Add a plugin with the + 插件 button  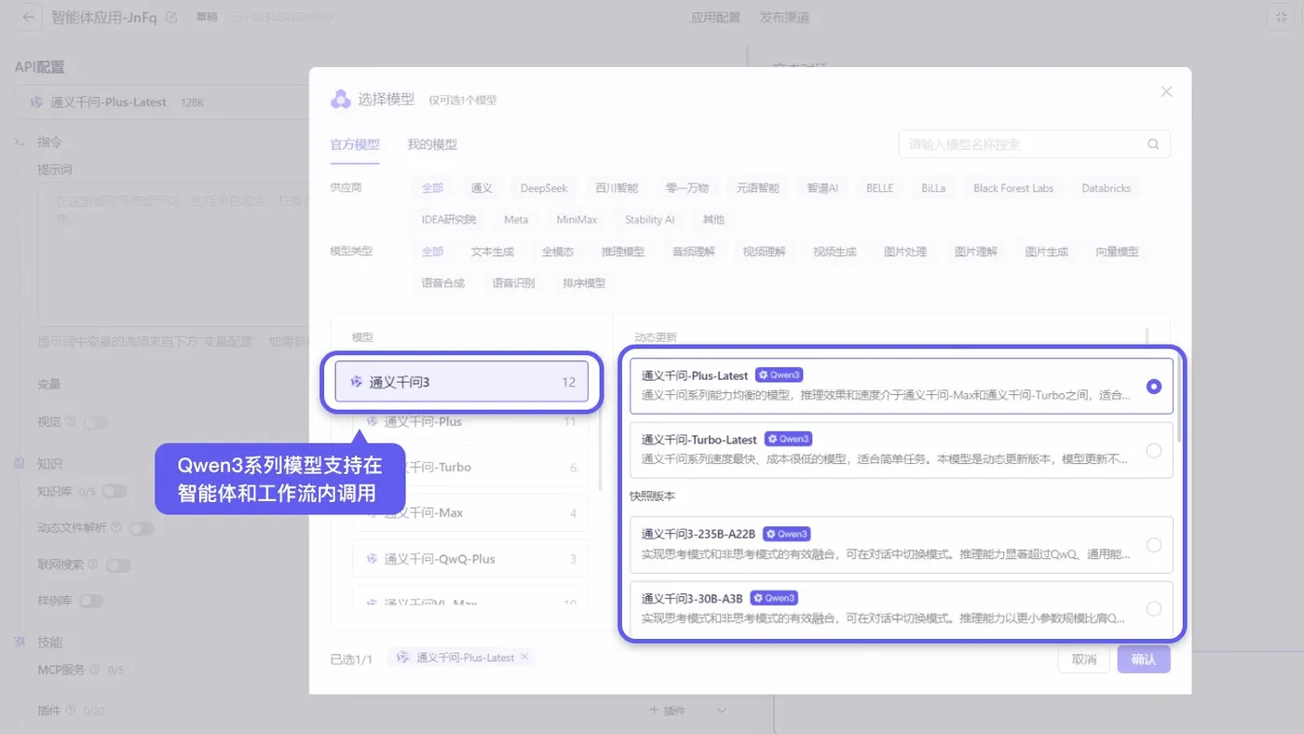pyautogui.click(x=667, y=711)
